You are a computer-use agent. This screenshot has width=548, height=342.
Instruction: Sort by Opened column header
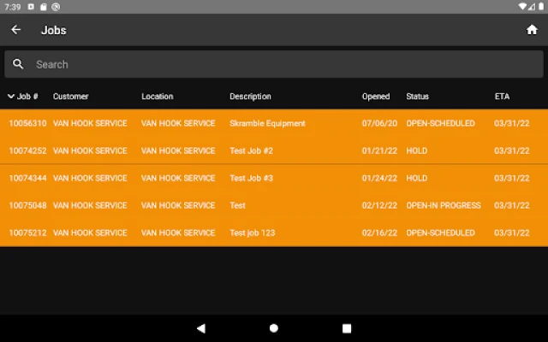[x=376, y=97]
